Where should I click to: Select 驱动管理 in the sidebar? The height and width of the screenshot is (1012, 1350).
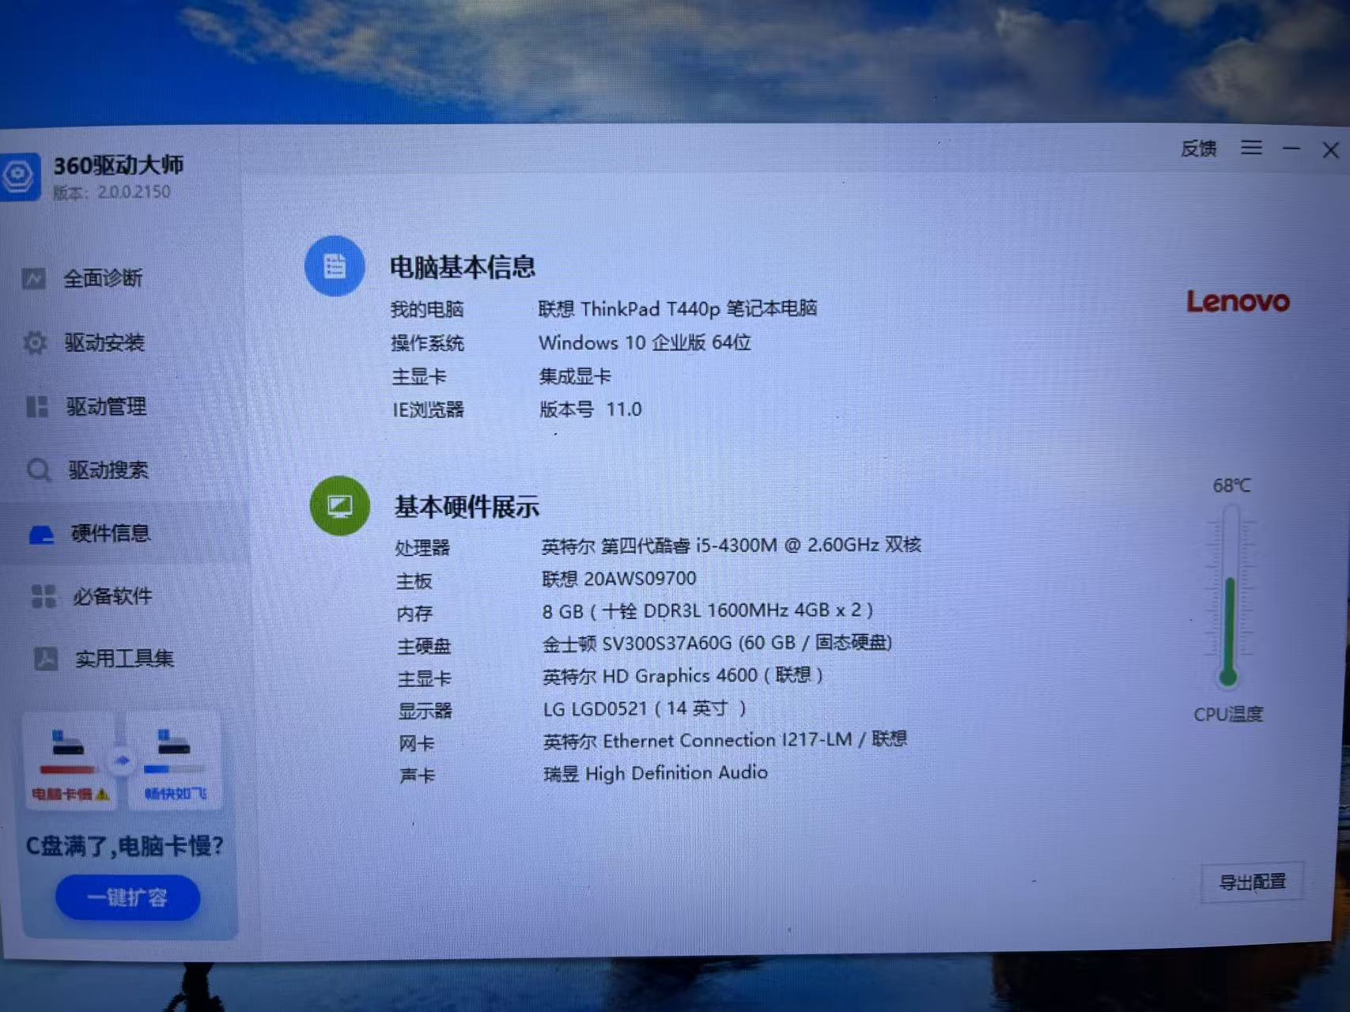[106, 406]
